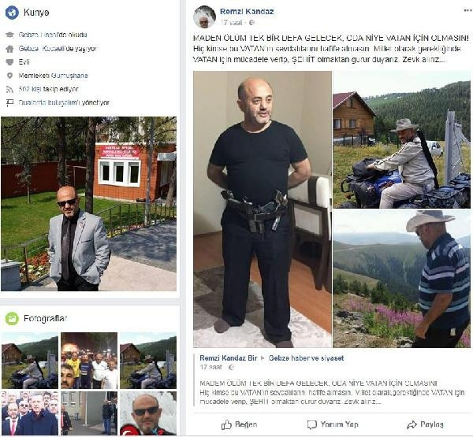Viewport: 473px width, 437px height.
Task: Click the post privacy globe icon near 17 saat
Action: click(x=251, y=23)
